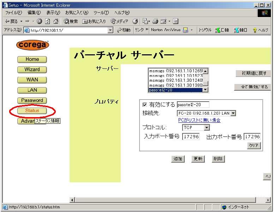Toggle the 有効にする checkbox
The width and height of the screenshot is (275, 213).
144,105
